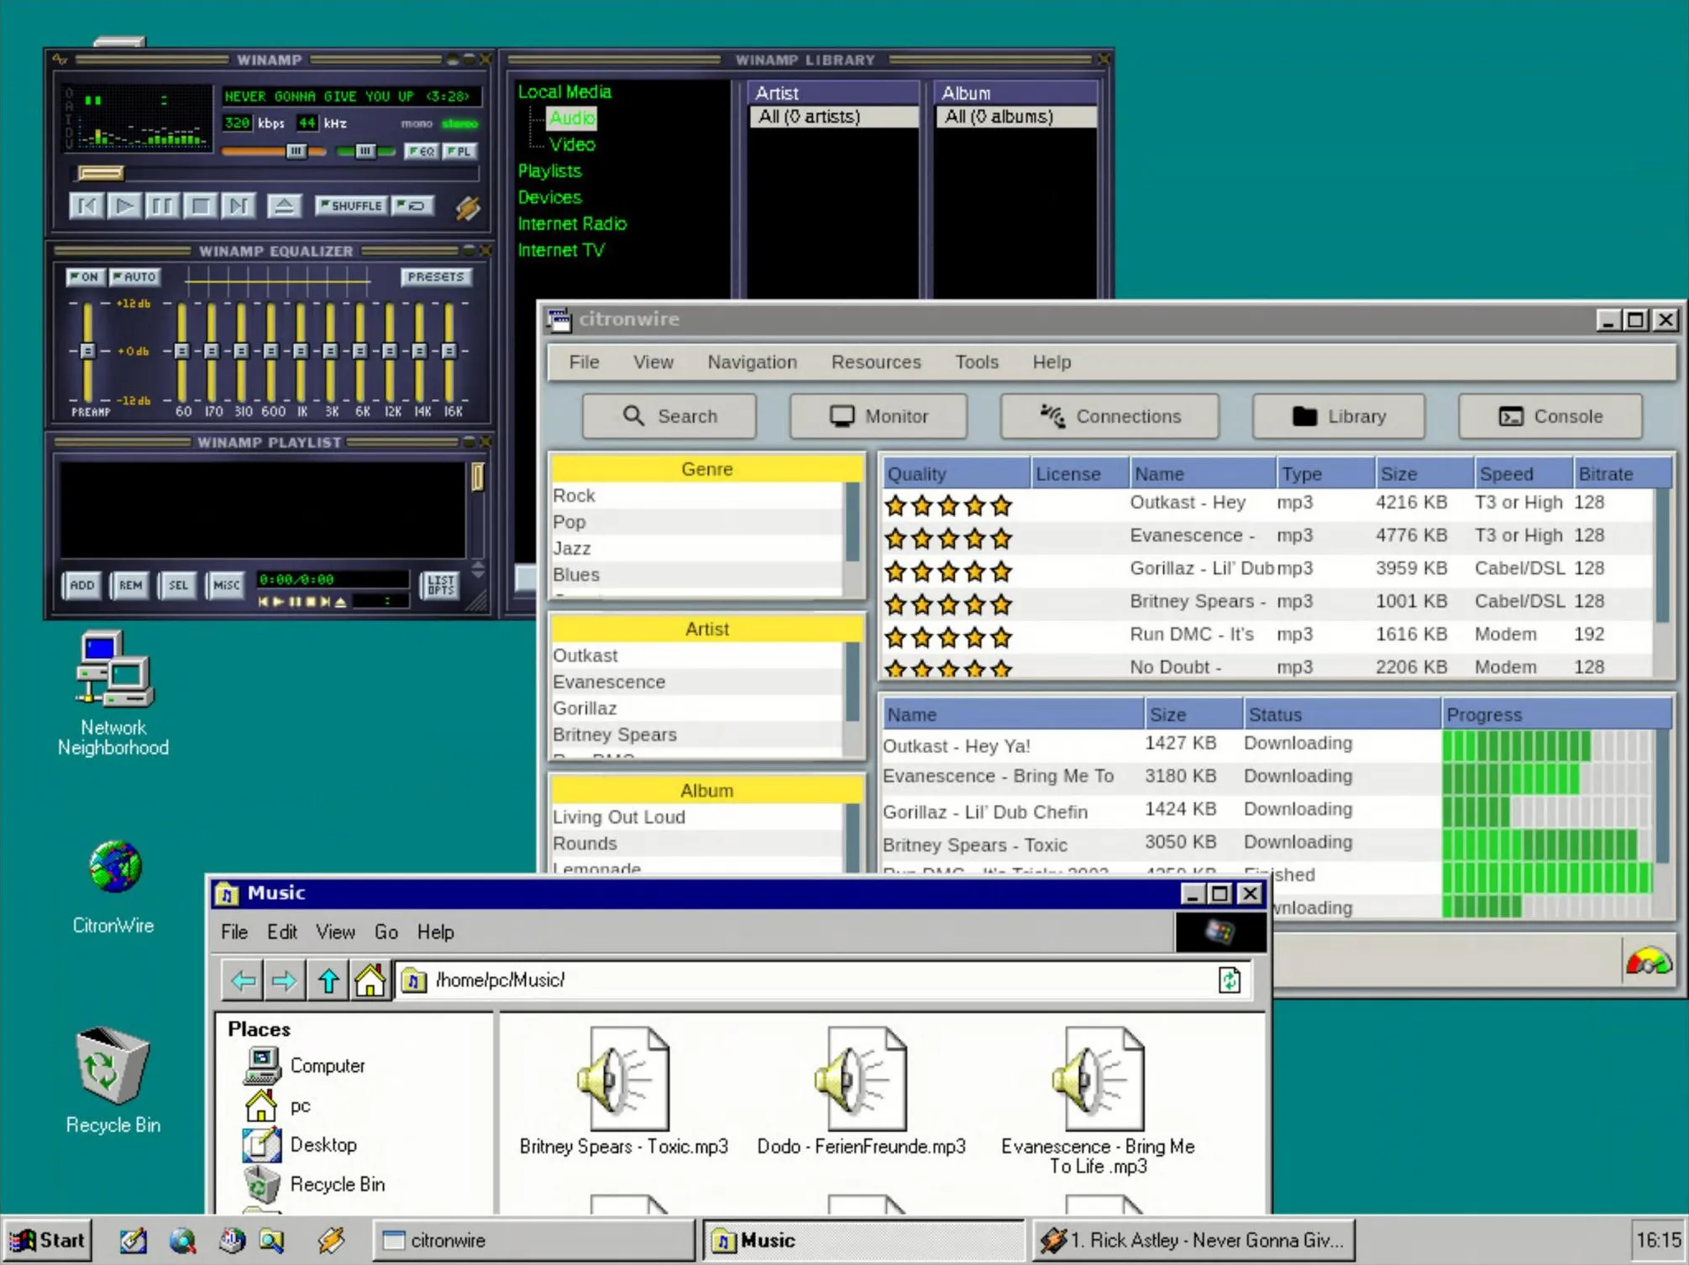
Task: Open the PRESETS menu in the equalizer
Action: [436, 276]
